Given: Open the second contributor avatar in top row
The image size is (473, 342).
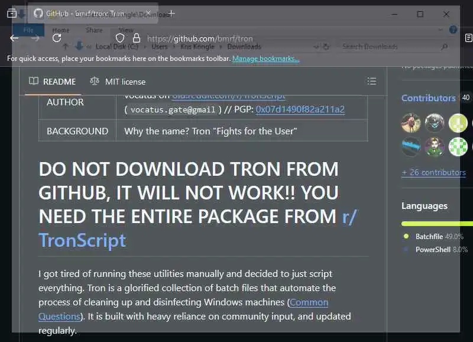Looking at the screenshot, I should click(x=435, y=123).
